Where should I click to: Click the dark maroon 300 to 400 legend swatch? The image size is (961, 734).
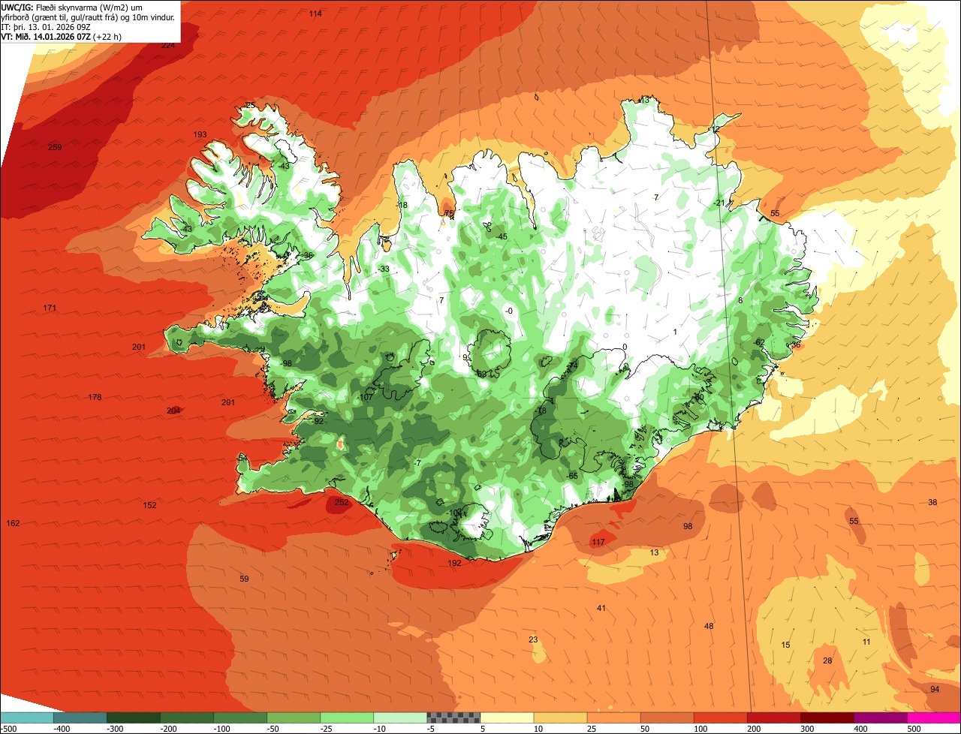point(827,717)
